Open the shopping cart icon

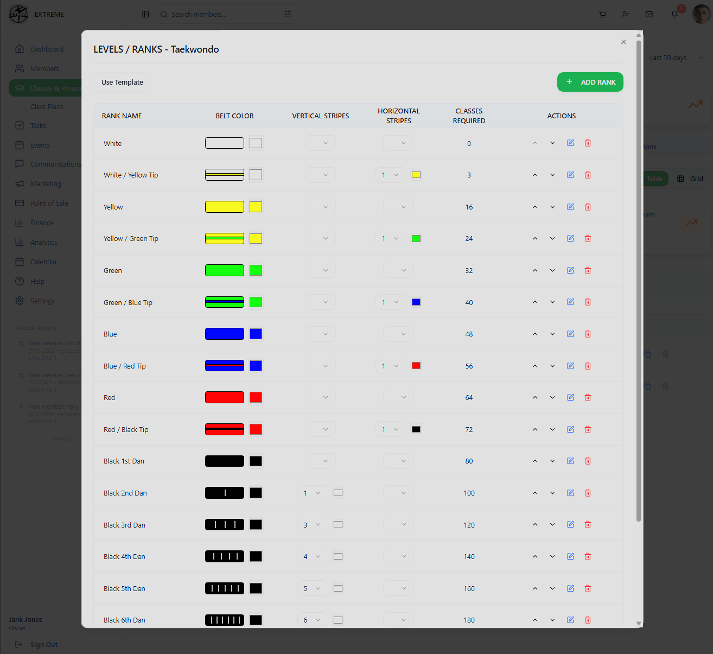pyautogui.click(x=602, y=14)
